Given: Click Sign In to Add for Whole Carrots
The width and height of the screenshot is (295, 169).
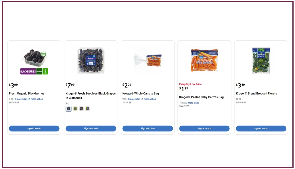Looking at the screenshot, I should [x=148, y=129].
